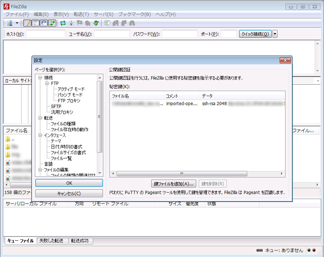Click the queue size icon in status bar
The image size is (324, 257).
click(259, 251)
